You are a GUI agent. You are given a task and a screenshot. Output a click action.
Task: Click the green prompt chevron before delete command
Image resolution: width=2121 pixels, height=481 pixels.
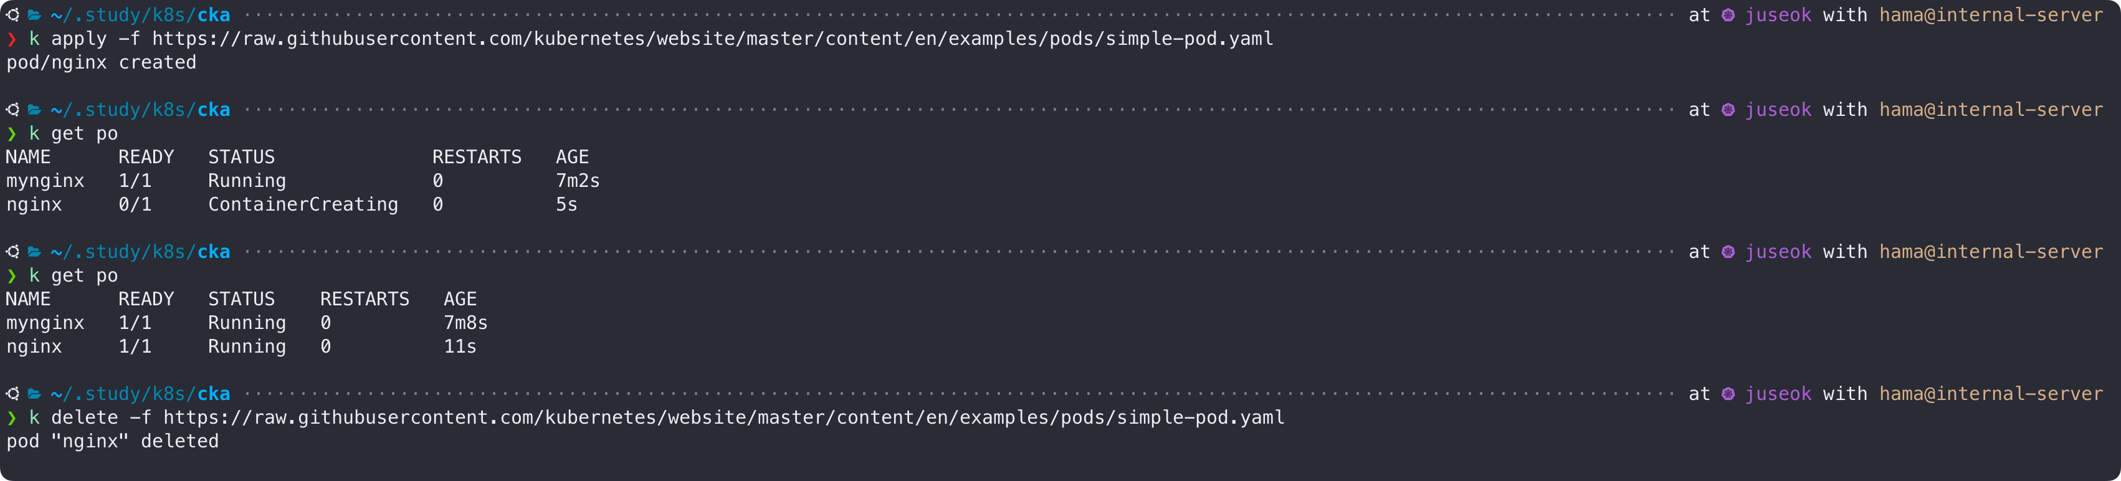pyautogui.click(x=11, y=417)
